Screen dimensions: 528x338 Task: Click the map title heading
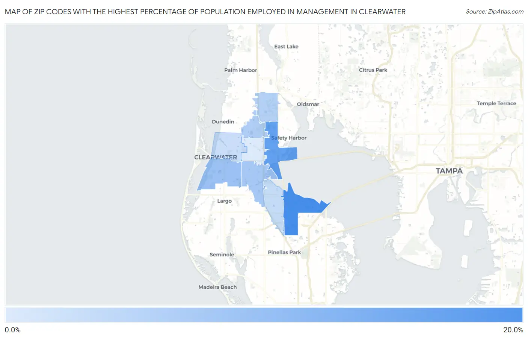tap(205, 12)
